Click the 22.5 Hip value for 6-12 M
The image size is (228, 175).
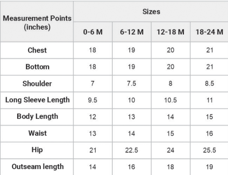[132, 150]
